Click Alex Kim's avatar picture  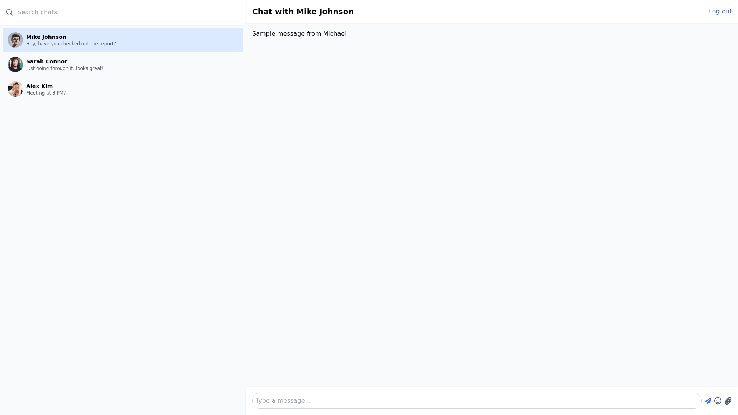(x=15, y=89)
